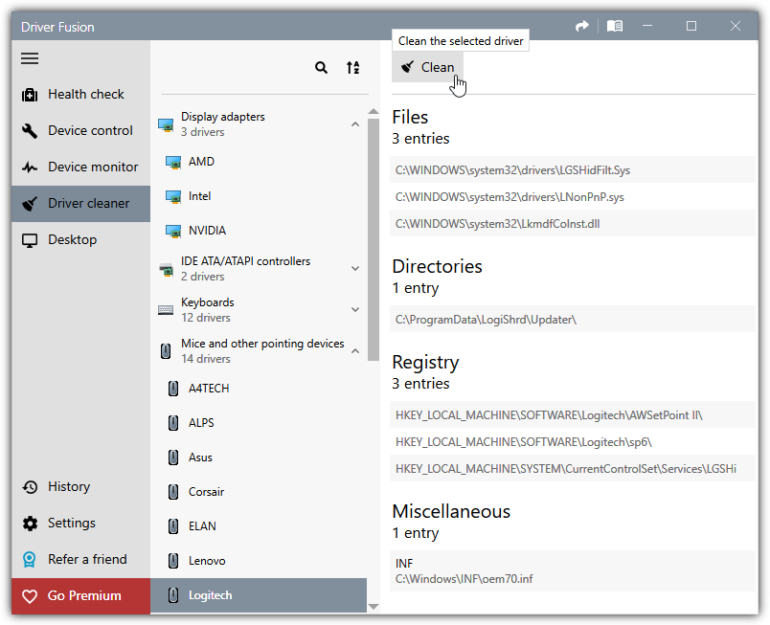Open the Device monitor section

pos(81,167)
